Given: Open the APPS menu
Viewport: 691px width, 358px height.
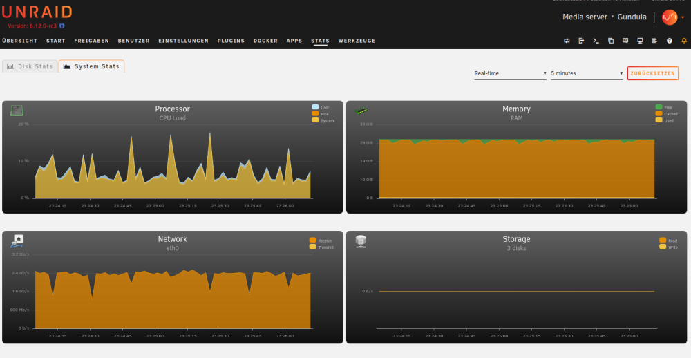Looking at the screenshot, I should (294, 41).
